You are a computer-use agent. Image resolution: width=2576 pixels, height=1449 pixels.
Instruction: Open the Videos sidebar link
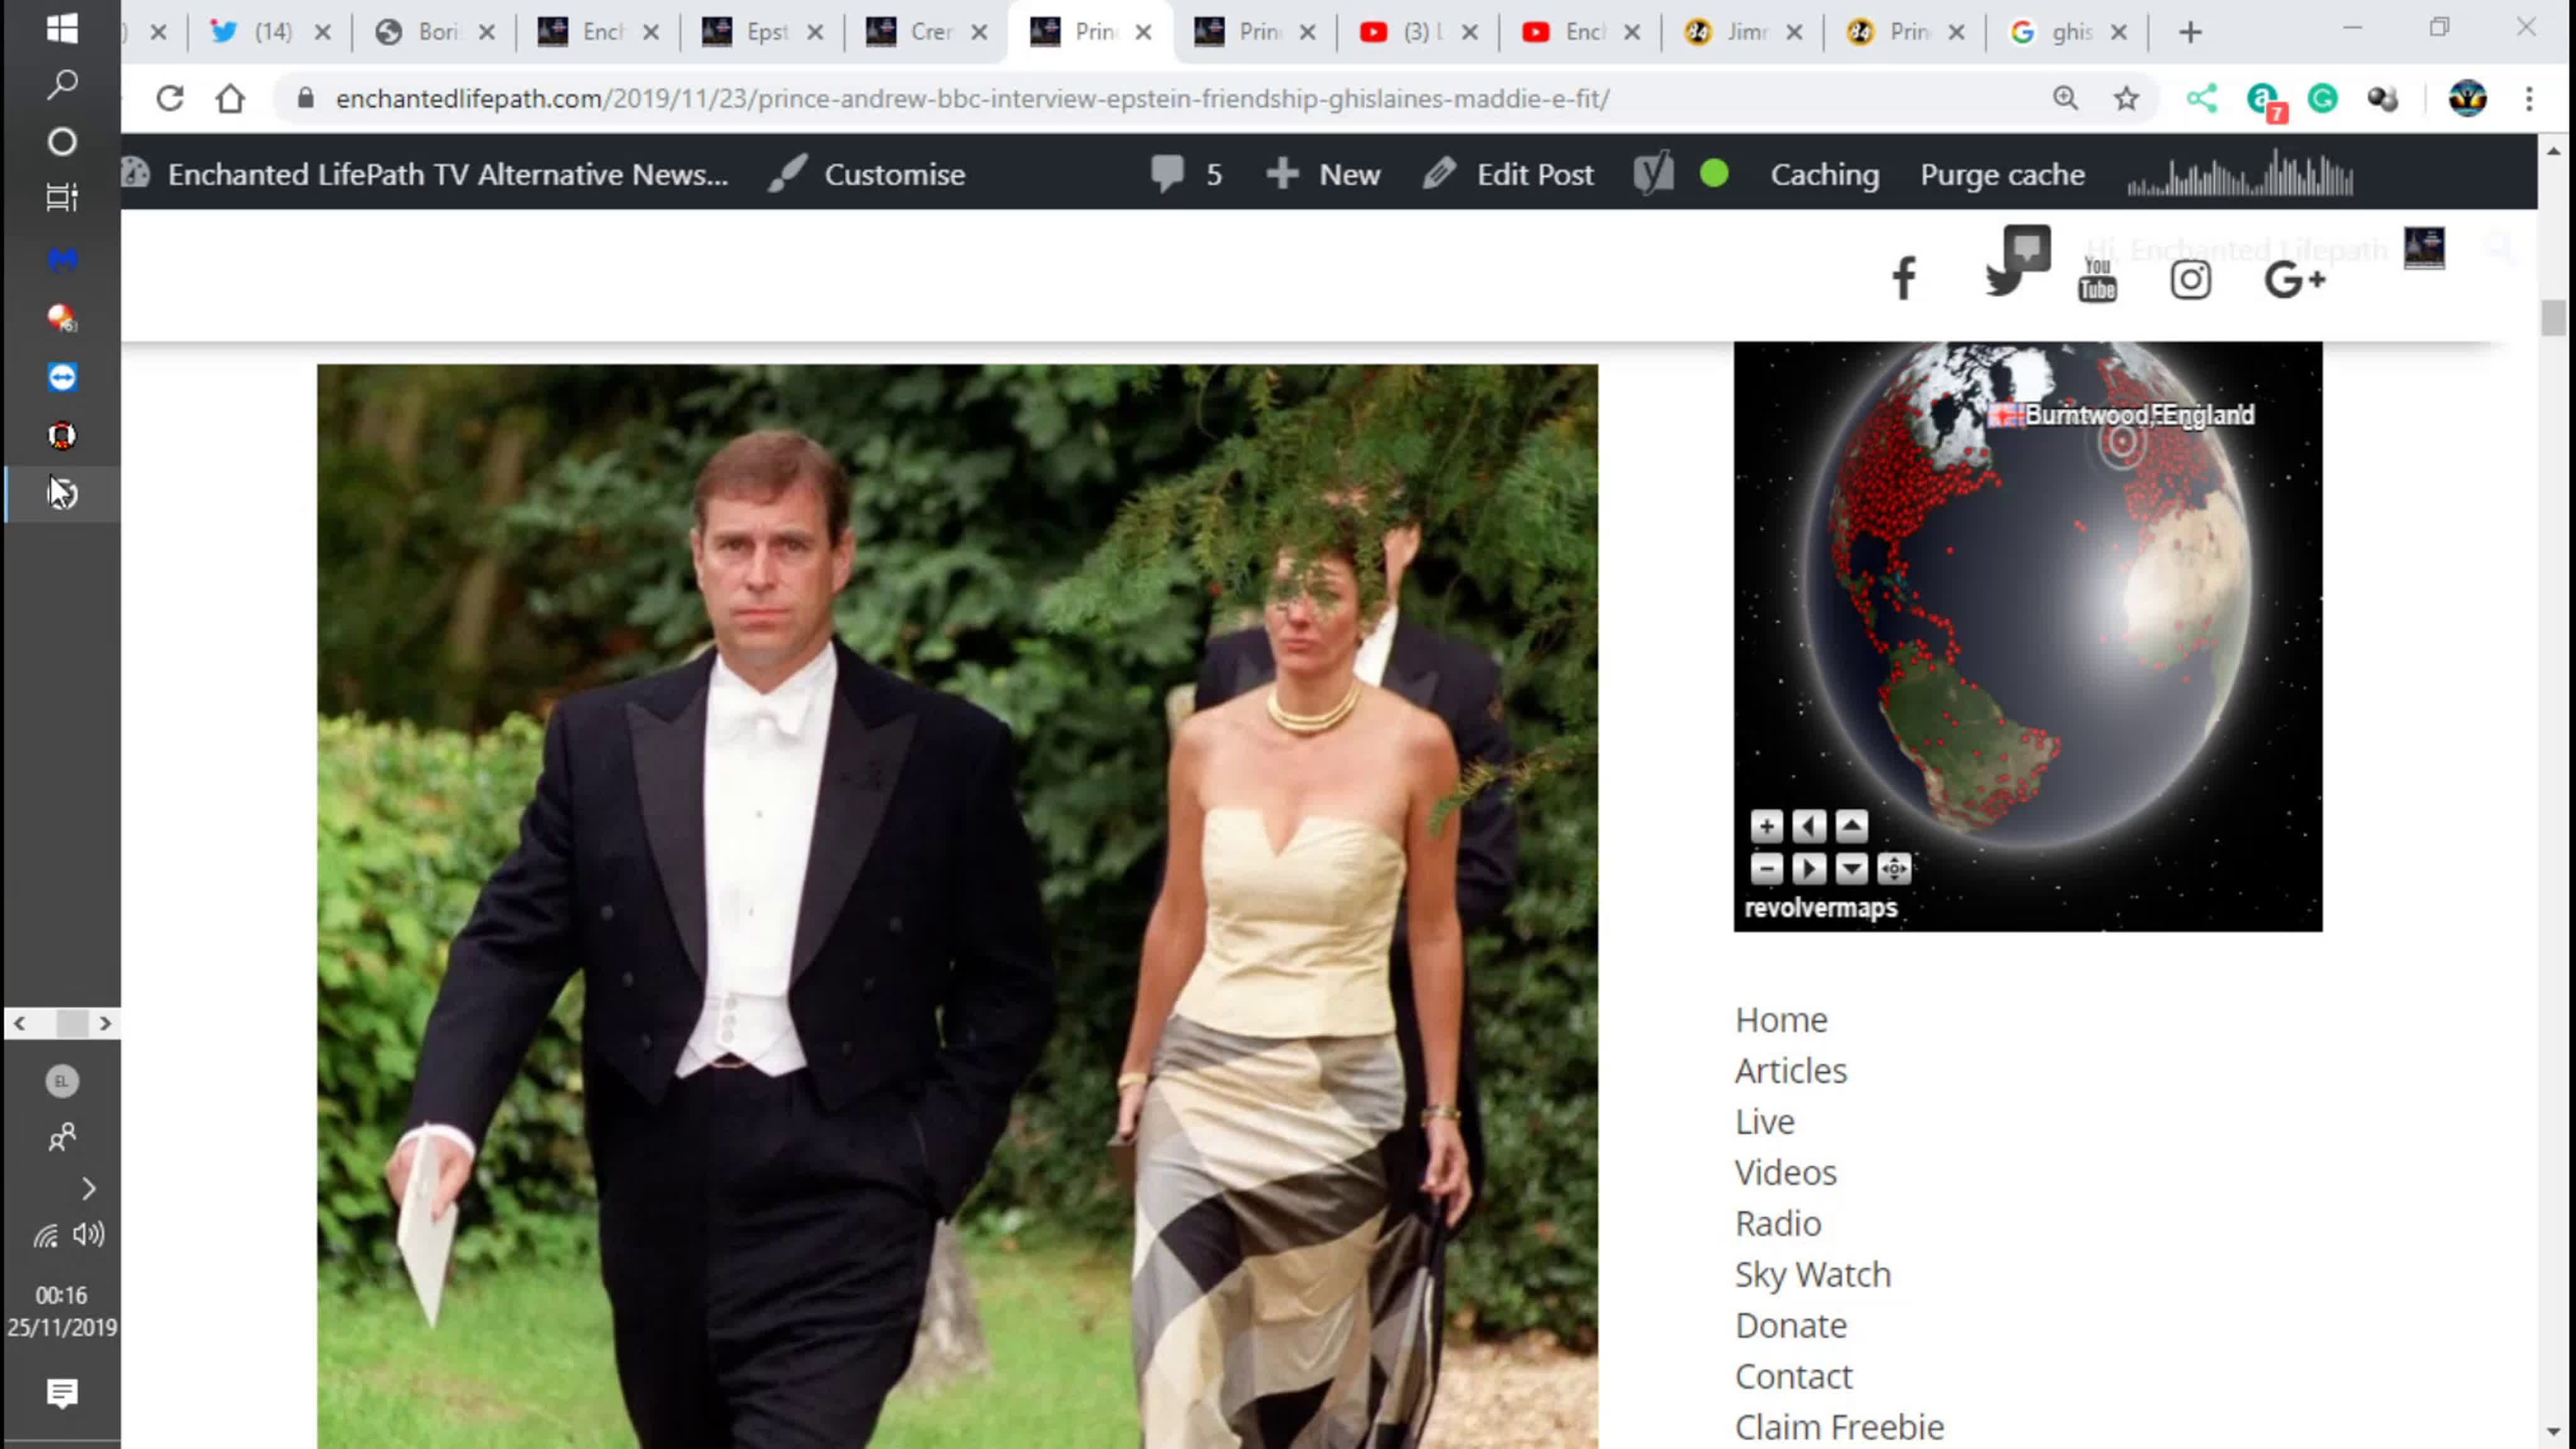coord(1786,1172)
